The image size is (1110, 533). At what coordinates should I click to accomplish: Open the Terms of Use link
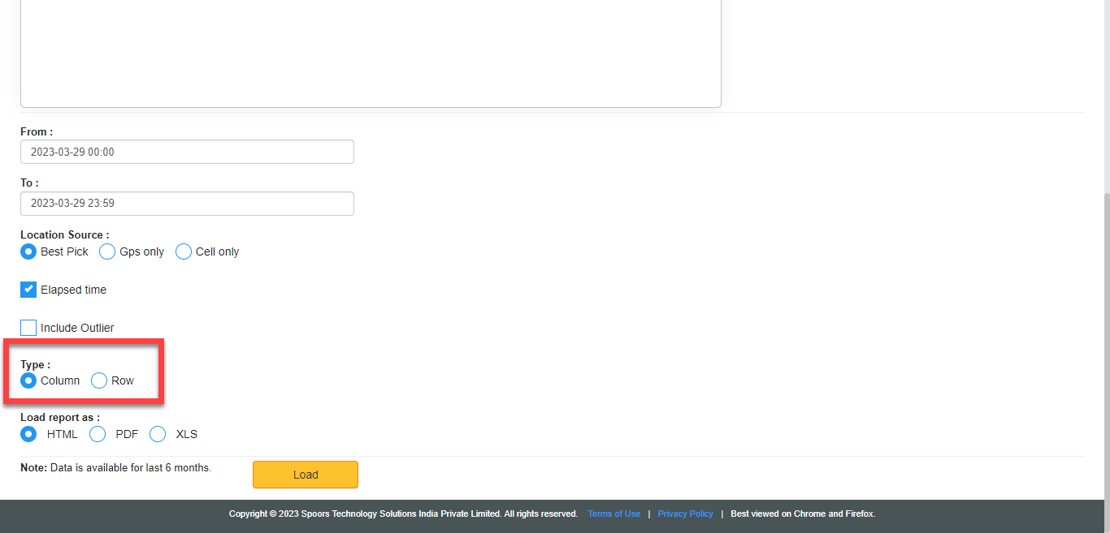tap(614, 514)
